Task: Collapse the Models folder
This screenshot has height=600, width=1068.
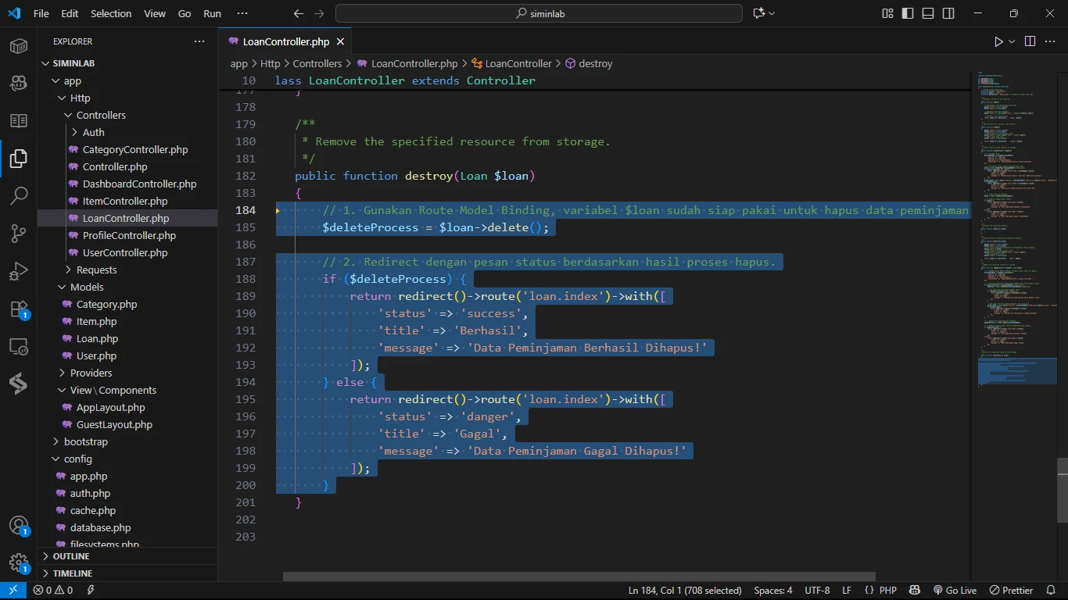Action: (x=87, y=287)
